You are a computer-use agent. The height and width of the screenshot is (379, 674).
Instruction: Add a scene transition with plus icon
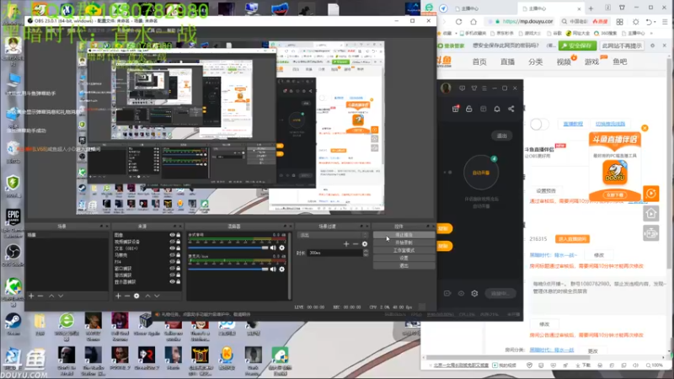346,244
